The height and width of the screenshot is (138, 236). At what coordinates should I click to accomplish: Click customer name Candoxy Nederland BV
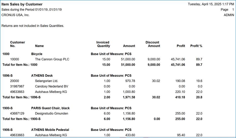(51, 86)
